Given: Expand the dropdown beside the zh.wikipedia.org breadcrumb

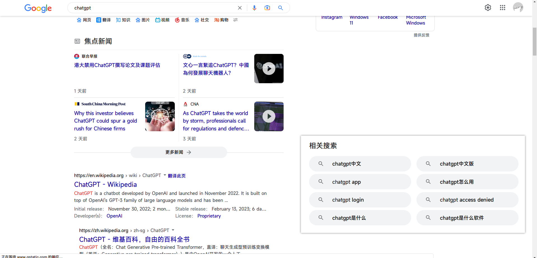Looking at the screenshot, I should click(173, 230).
